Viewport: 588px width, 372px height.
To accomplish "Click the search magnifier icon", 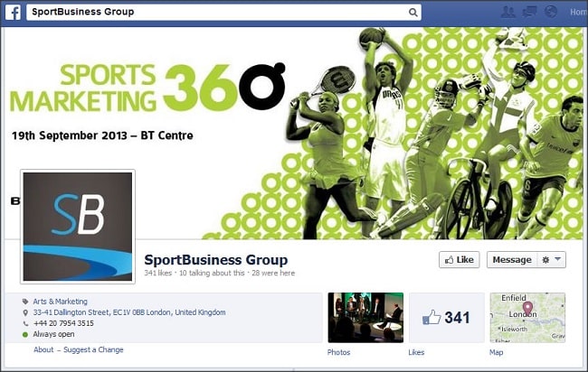I will 413,13.
